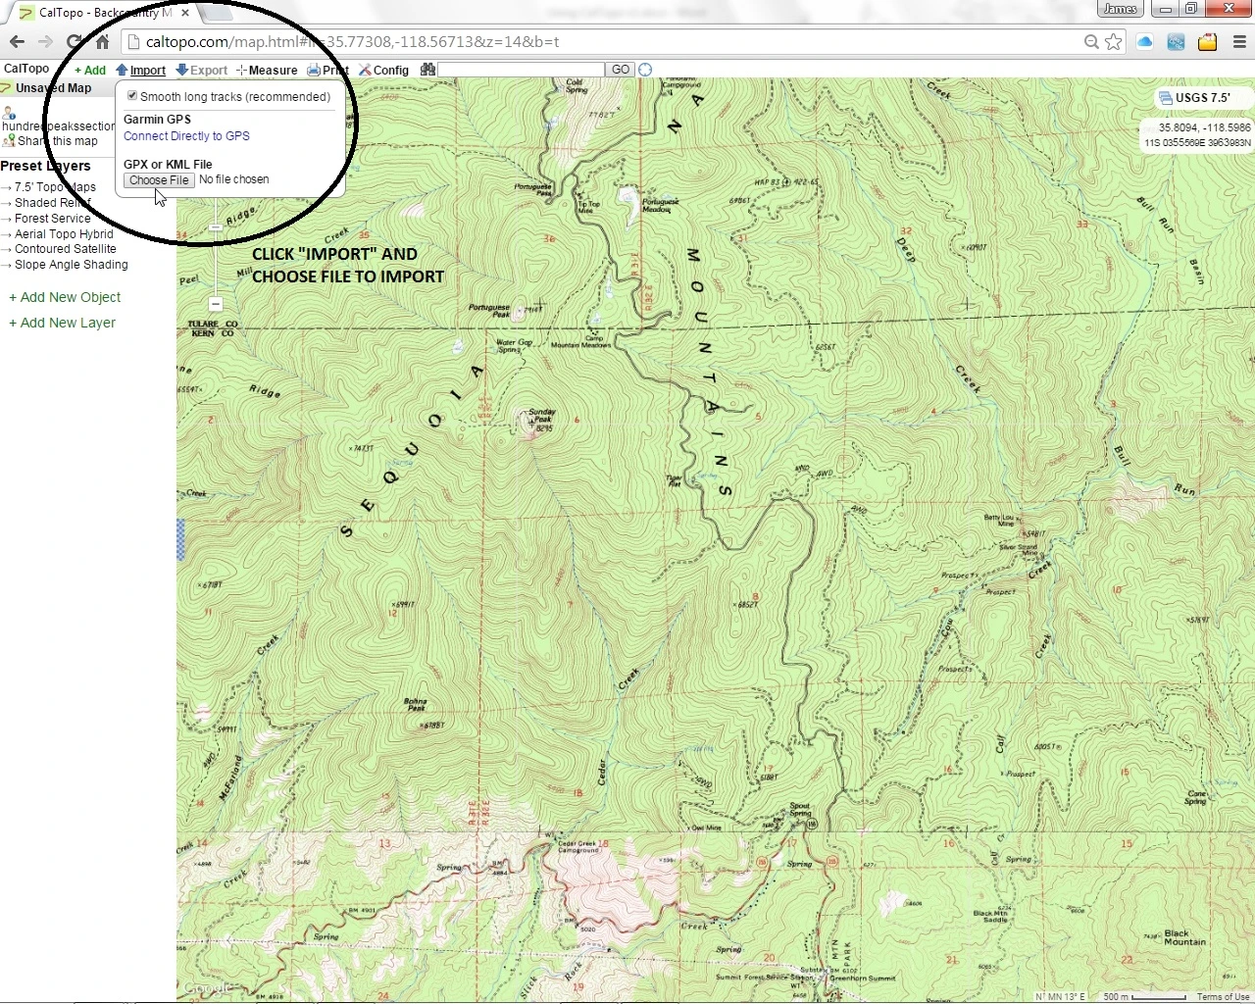Open the Config menu
This screenshot has height=1004, width=1255.
pos(383,70)
